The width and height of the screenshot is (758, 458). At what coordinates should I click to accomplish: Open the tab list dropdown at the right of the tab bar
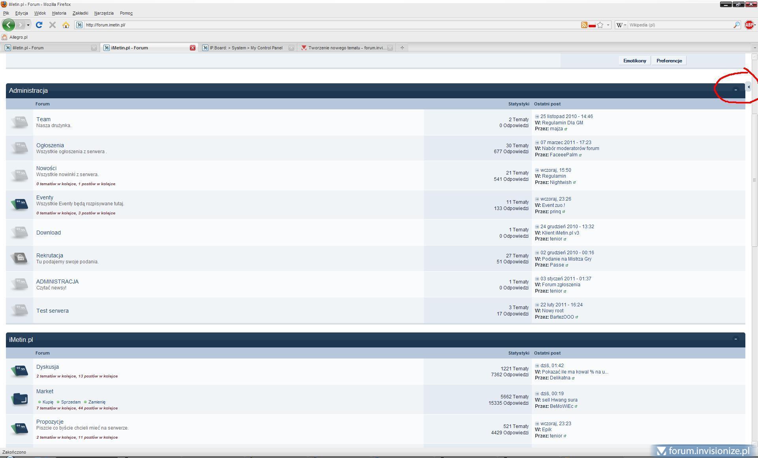coord(754,48)
